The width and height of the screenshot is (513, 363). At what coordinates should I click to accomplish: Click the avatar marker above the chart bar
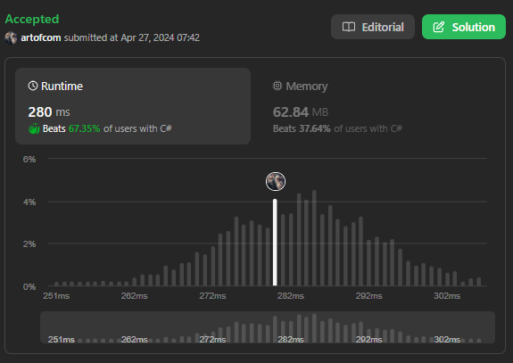276,182
